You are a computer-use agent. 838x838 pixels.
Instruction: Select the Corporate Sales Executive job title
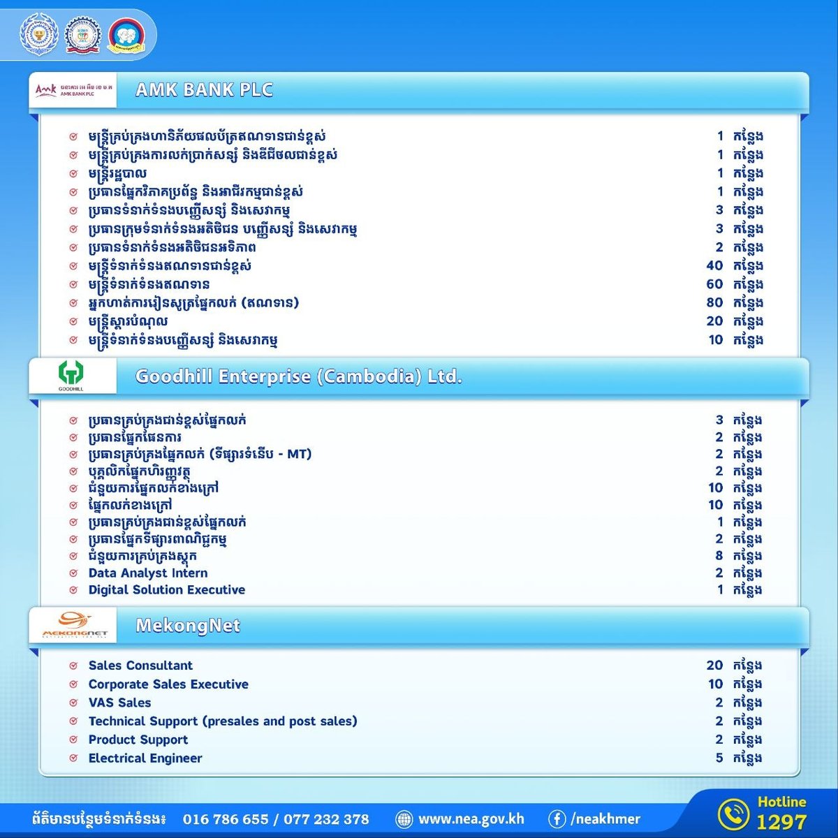coord(168,684)
